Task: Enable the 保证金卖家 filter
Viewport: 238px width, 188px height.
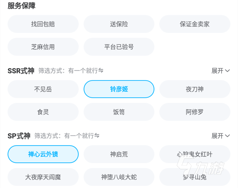Action: point(194,24)
